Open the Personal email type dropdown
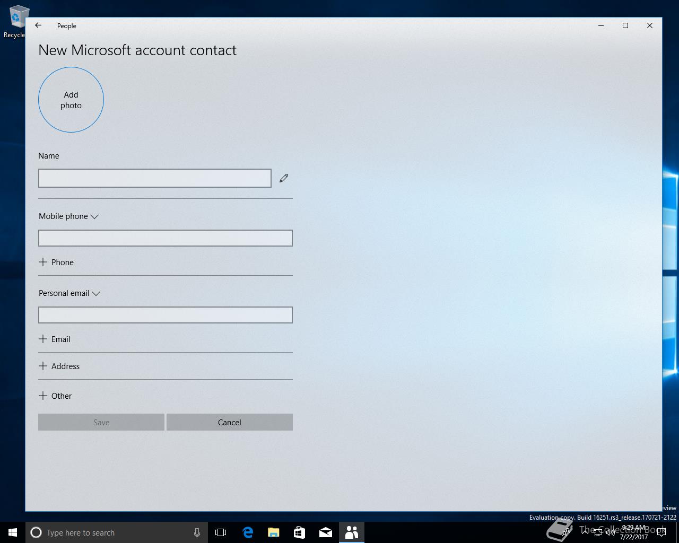 69,293
